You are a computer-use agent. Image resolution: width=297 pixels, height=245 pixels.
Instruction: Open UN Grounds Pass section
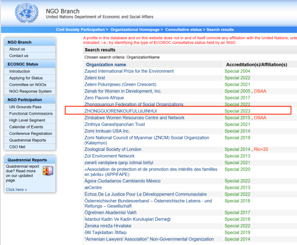coord(25,107)
